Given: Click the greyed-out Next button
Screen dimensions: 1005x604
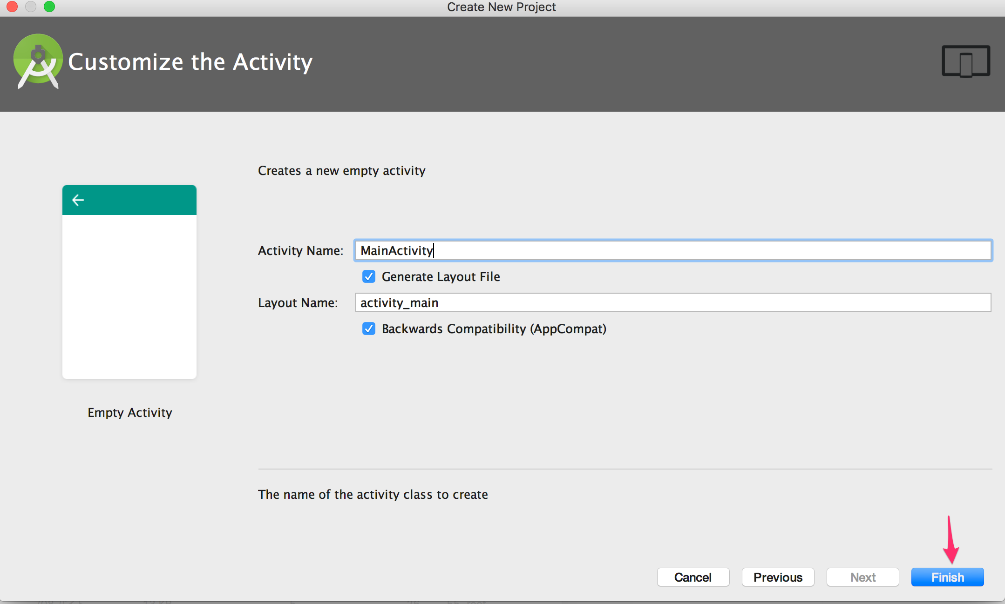Looking at the screenshot, I should tap(862, 577).
